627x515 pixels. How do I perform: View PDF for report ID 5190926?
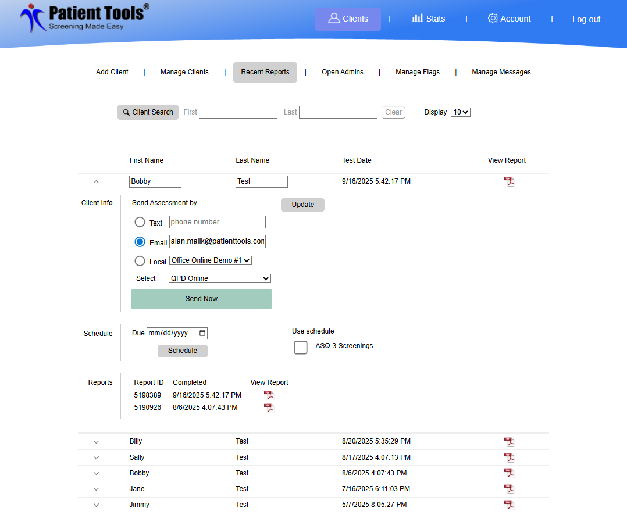(x=269, y=408)
